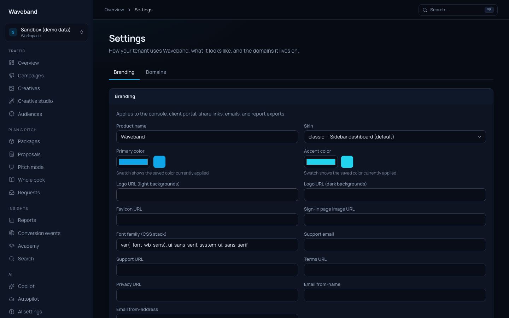Switch to the Branding tab
Viewport: 509px width, 318px height.
click(x=124, y=72)
